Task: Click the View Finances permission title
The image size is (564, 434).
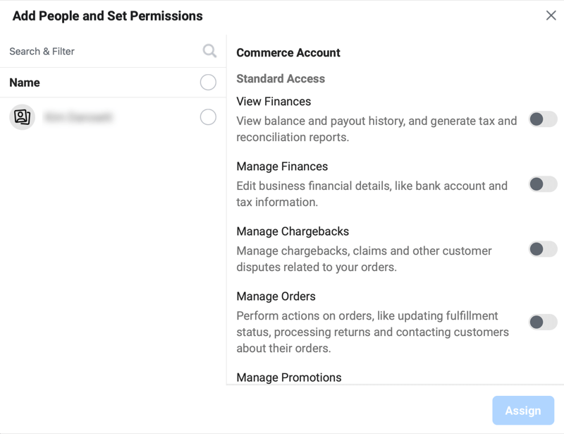Action: point(274,102)
